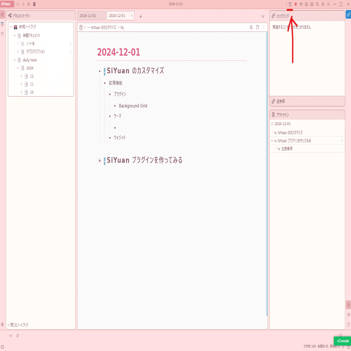Collapse the 新規ノートブック notebook
The height and width of the screenshot is (351, 351).
(x=11, y=27)
